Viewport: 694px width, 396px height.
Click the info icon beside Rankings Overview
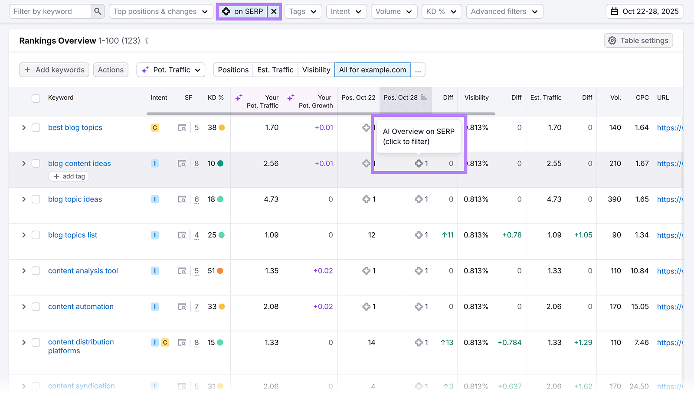pyautogui.click(x=146, y=41)
